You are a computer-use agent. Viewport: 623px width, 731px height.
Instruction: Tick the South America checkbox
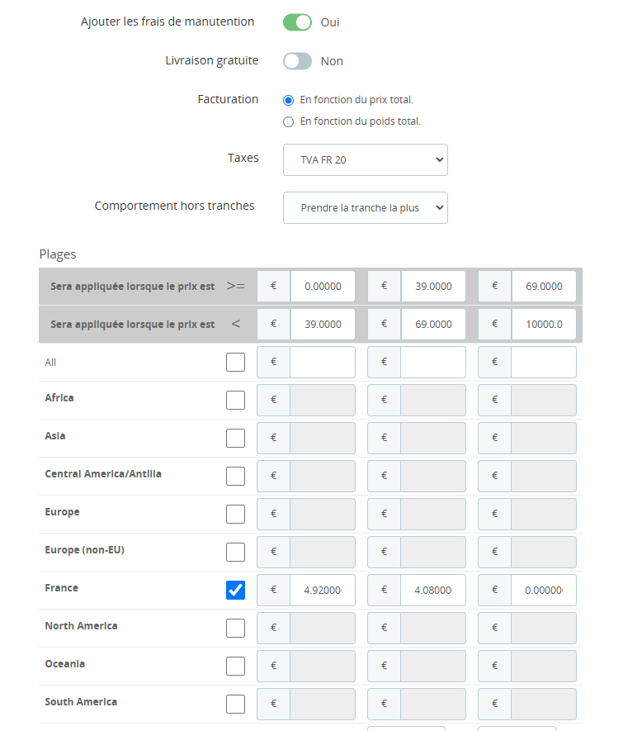point(235,704)
